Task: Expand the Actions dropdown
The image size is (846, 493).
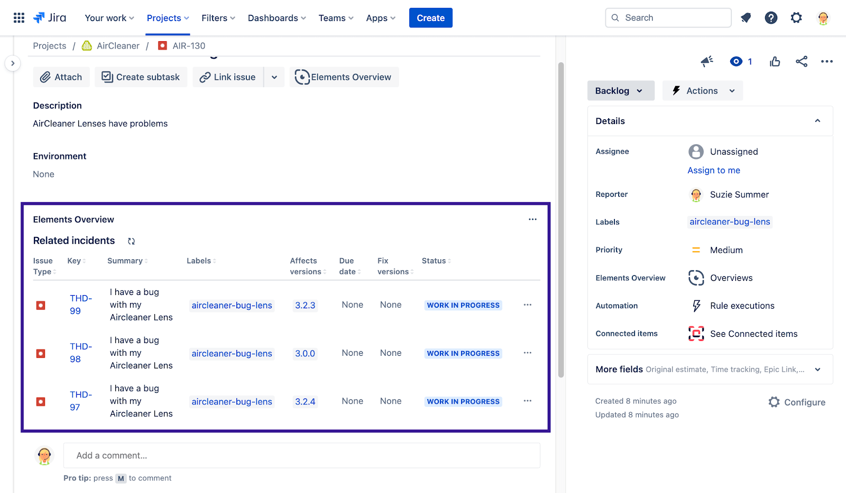Action: coord(702,90)
